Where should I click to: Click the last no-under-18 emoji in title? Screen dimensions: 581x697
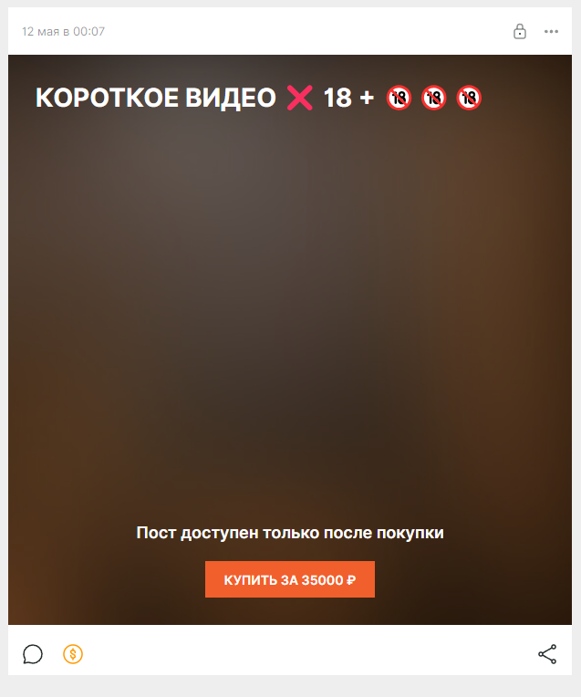[x=469, y=98]
